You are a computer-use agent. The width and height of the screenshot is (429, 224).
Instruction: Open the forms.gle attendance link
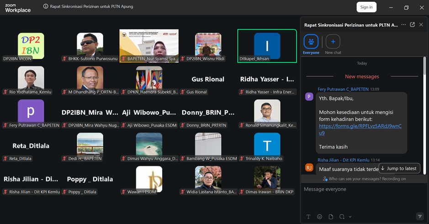360,130
